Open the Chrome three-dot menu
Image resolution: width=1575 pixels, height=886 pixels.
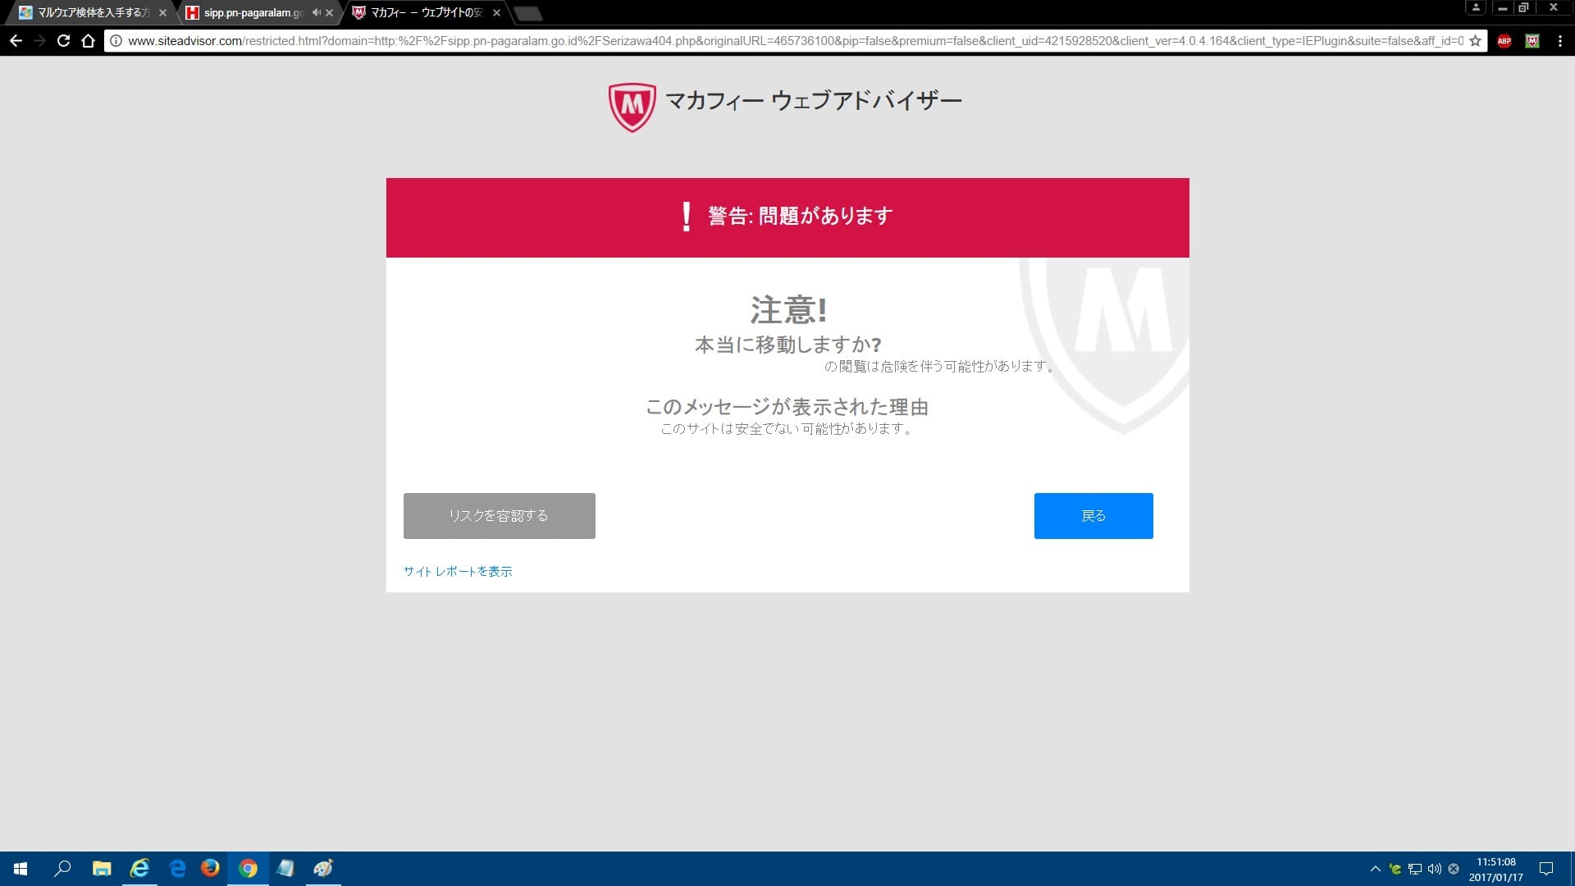click(1559, 41)
